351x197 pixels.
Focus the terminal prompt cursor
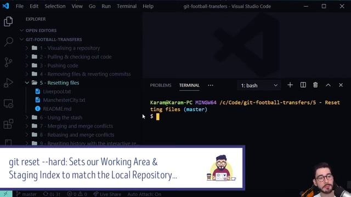point(158,117)
